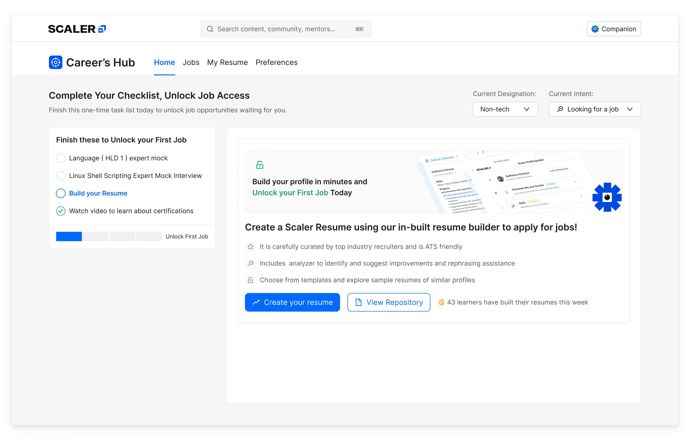
Task: Click the blue gear mascot in banner
Action: pyautogui.click(x=607, y=197)
